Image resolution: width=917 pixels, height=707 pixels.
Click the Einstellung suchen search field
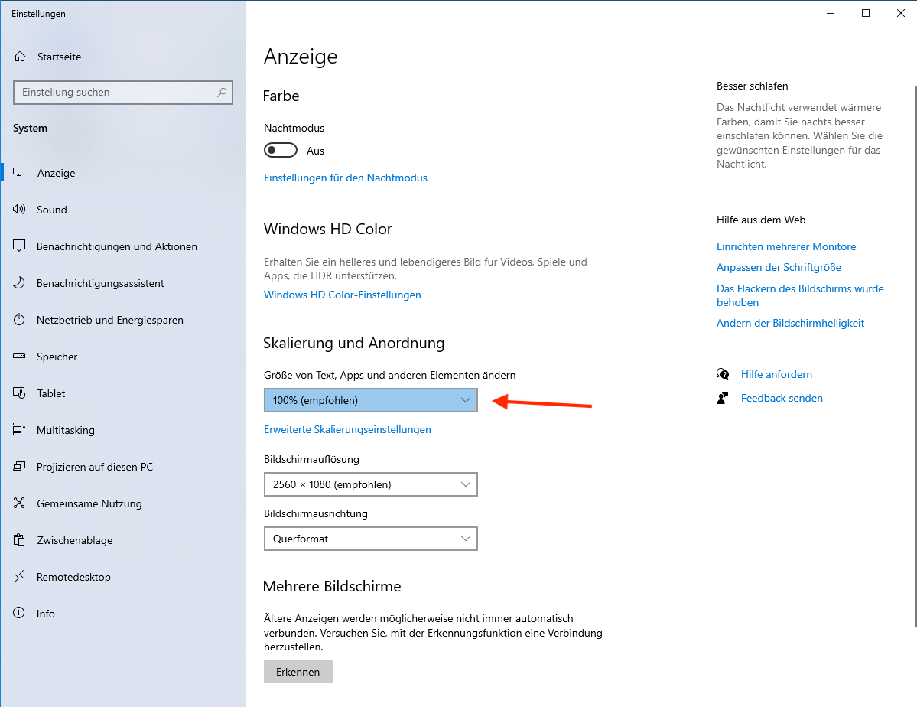115,92
